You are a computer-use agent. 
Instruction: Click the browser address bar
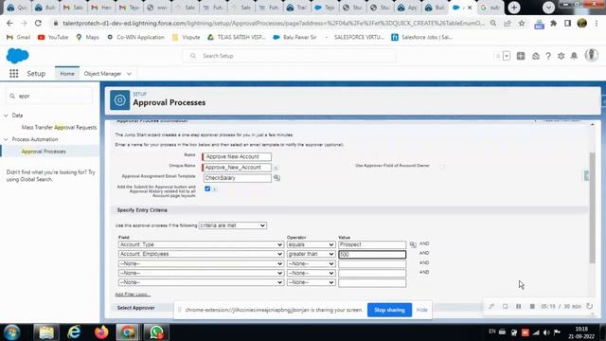[x=274, y=23]
